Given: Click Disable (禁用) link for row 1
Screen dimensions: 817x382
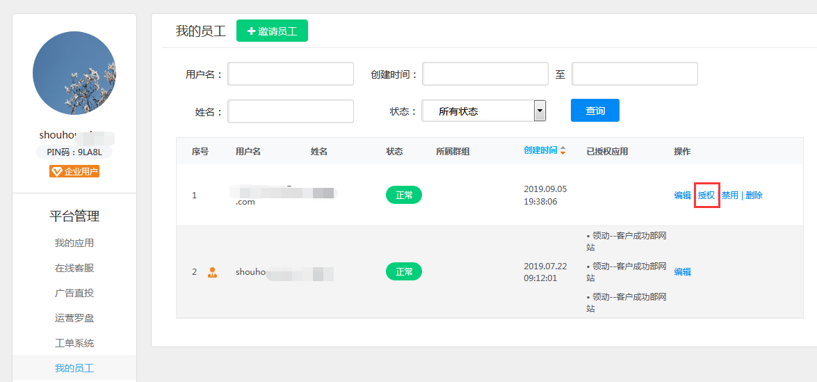Looking at the screenshot, I should pyautogui.click(x=730, y=196).
